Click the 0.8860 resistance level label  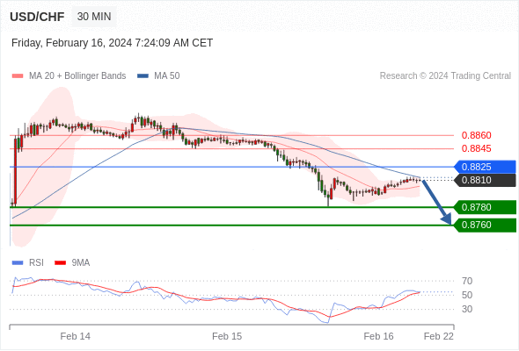[476, 135]
